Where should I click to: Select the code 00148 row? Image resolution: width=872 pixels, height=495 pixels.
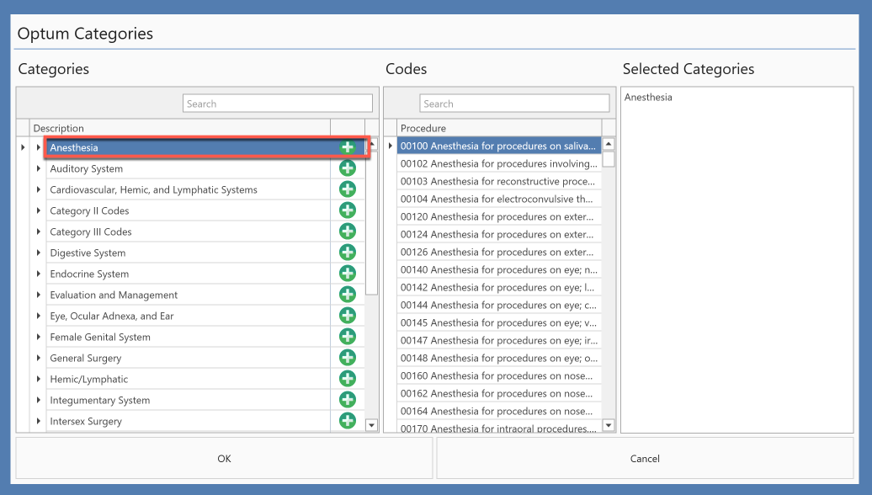click(x=499, y=358)
